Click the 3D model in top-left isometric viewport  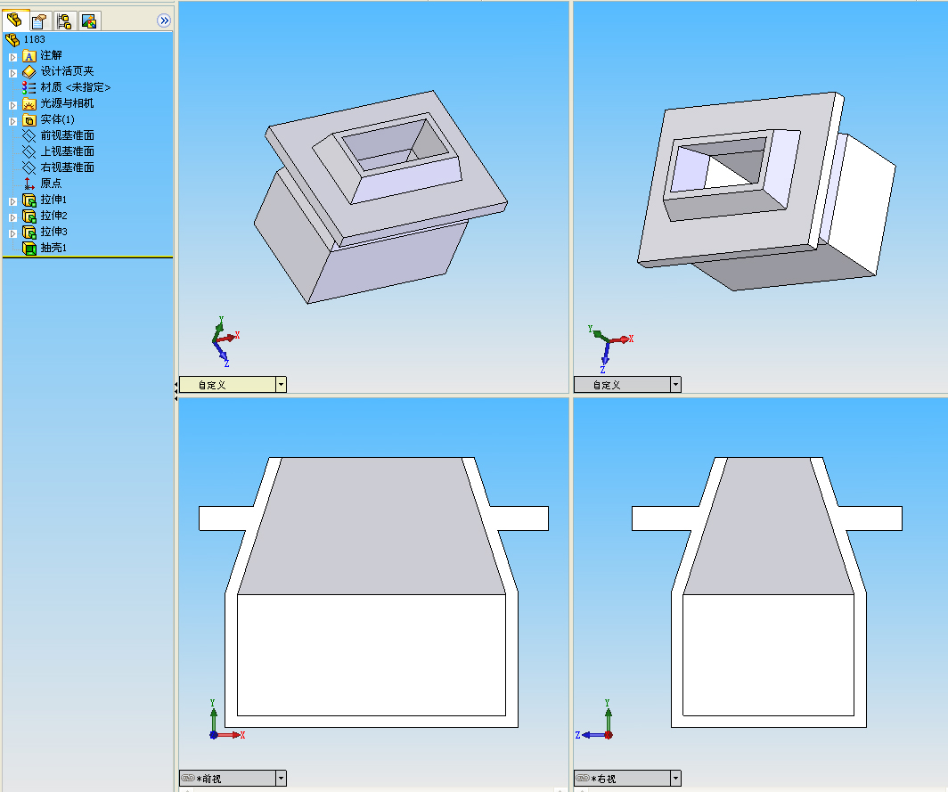point(380,197)
